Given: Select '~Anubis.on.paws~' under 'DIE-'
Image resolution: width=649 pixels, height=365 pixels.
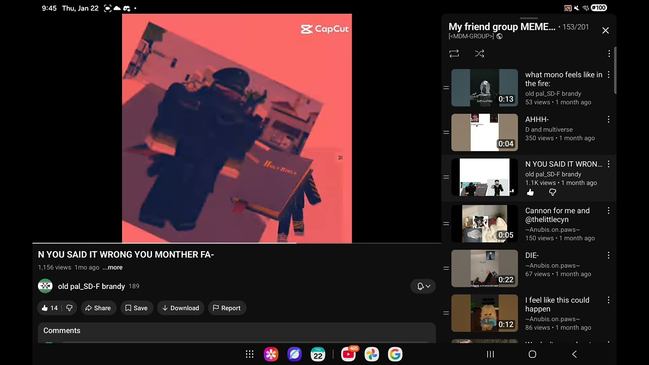Looking at the screenshot, I should pos(553,266).
